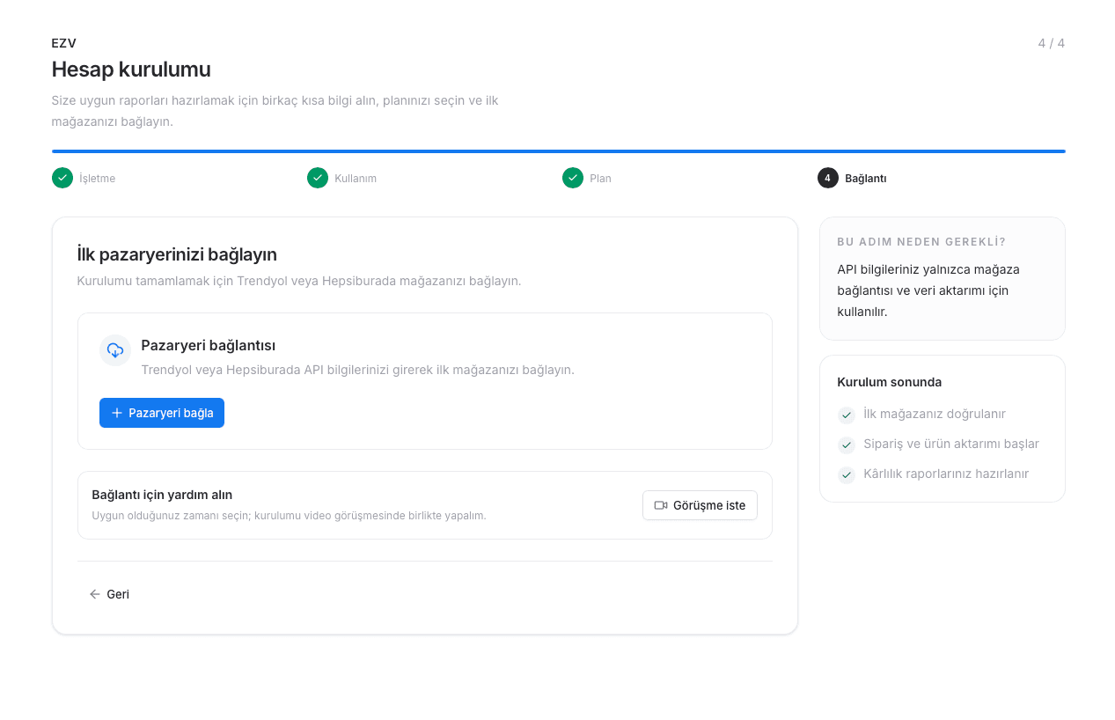1115x720 pixels.
Task: Click the green check icon for Plan step
Action: click(x=573, y=178)
